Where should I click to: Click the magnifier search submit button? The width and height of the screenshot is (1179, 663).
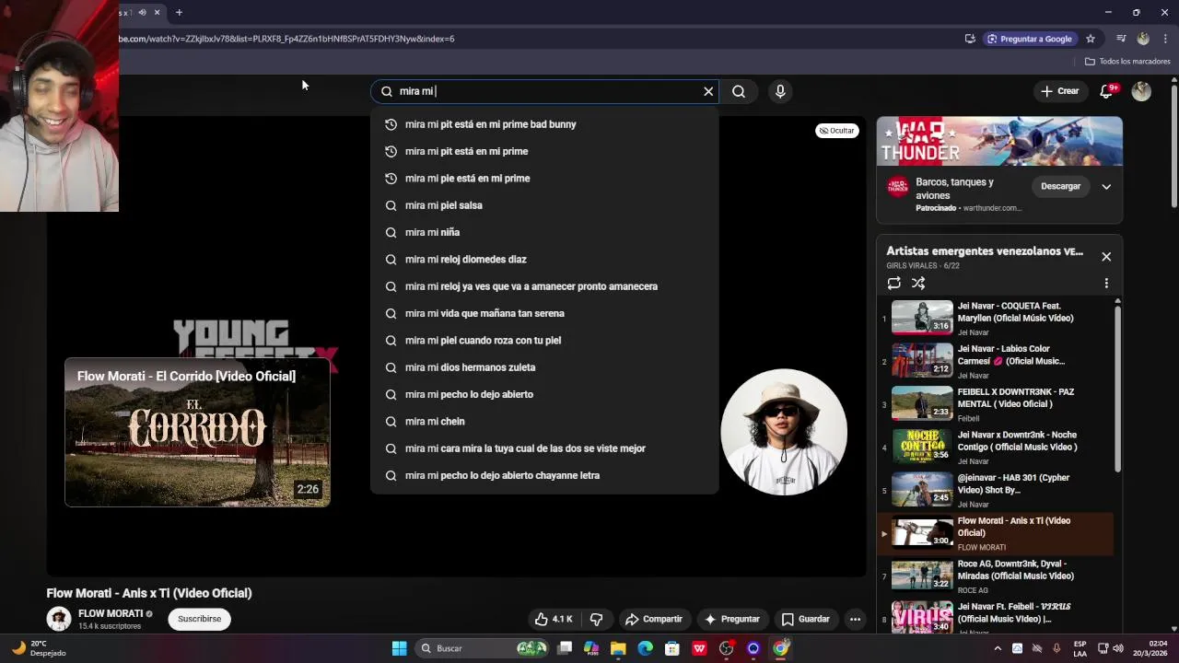[739, 91]
